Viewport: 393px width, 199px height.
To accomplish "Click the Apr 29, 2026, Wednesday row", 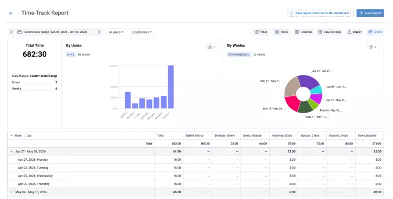I will (x=195, y=176).
